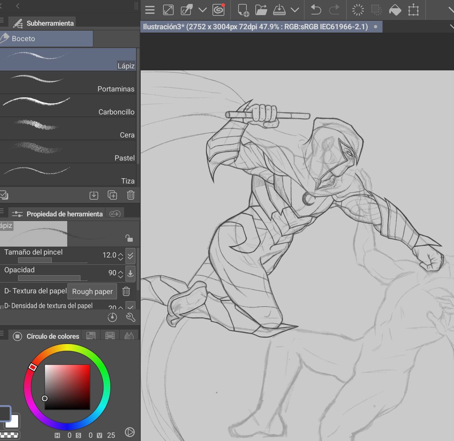454x441 pixels.
Task: Click the transform bounding-box icon in the toolbar
Action: (x=413, y=10)
